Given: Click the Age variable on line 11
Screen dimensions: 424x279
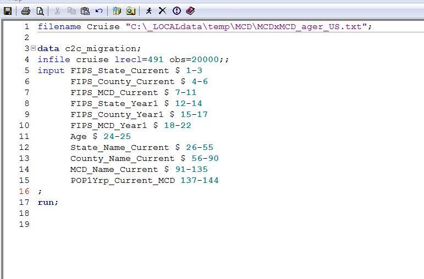Looking at the screenshot, I should pyautogui.click(x=79, y=137).
